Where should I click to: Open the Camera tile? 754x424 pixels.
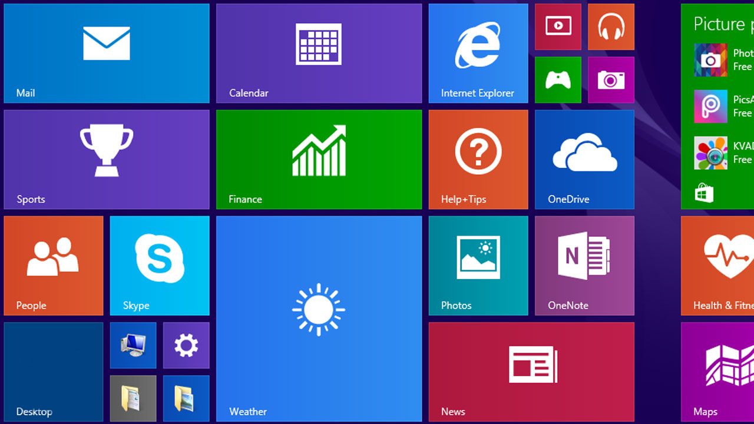pyautogui.click(x=611, y=80)
